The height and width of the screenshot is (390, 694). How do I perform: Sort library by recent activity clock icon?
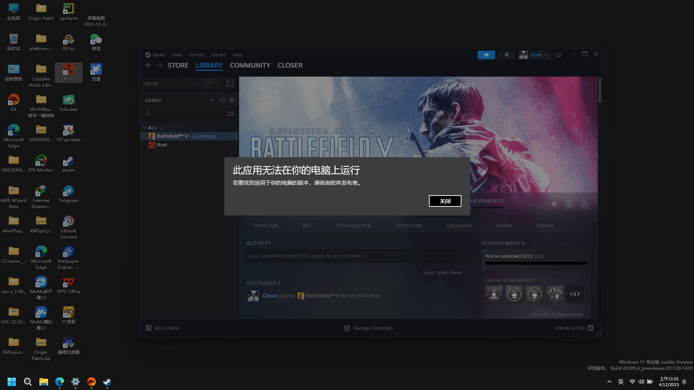[222, 100]
